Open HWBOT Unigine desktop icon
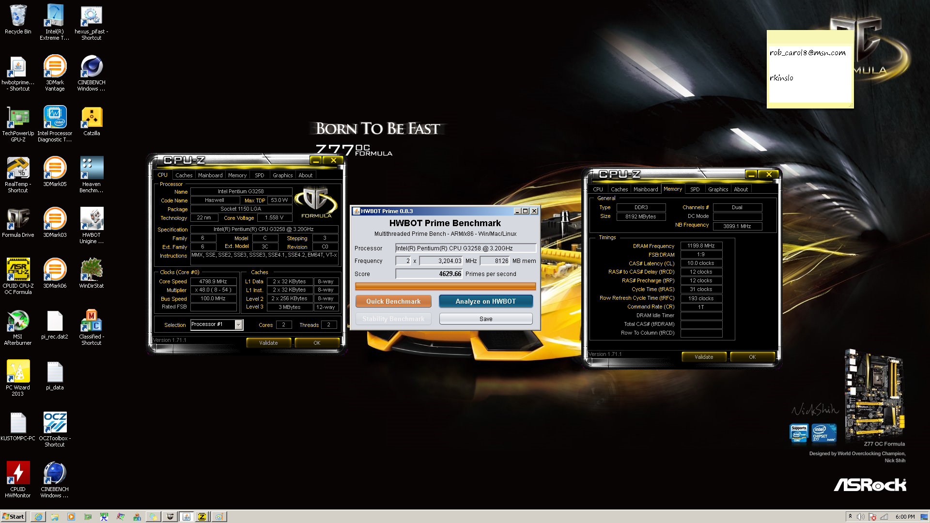The image size is (930, 523). point(92,226)
